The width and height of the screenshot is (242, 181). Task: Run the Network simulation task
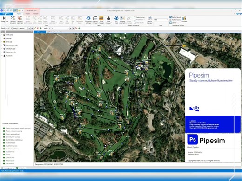point(13,20)
